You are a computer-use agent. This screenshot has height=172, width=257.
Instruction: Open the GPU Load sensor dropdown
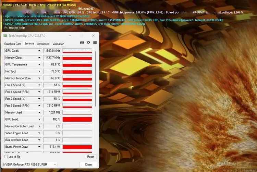point(39,120)
